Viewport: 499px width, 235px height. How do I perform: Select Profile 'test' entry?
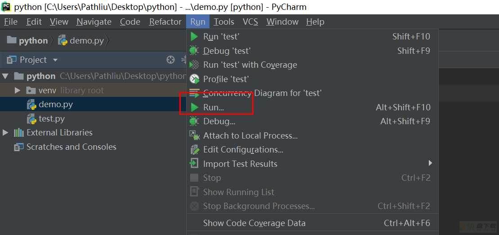[x=312, y=79]
